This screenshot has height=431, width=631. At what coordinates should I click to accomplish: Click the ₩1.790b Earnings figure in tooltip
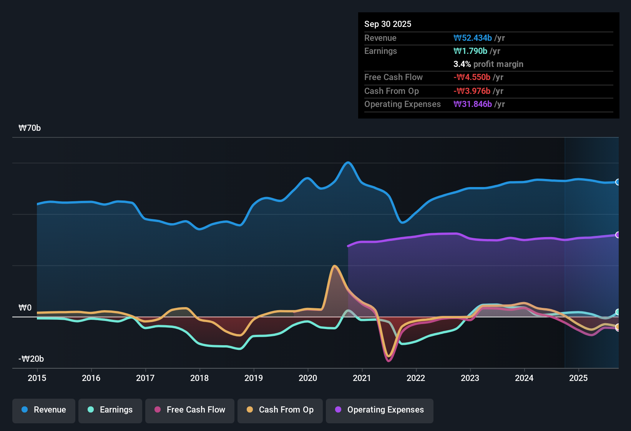pyautogui.click(x=470, y=51)
